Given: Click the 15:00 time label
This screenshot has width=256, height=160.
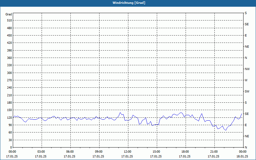Looking at the screenshot, I should [156, 152].
